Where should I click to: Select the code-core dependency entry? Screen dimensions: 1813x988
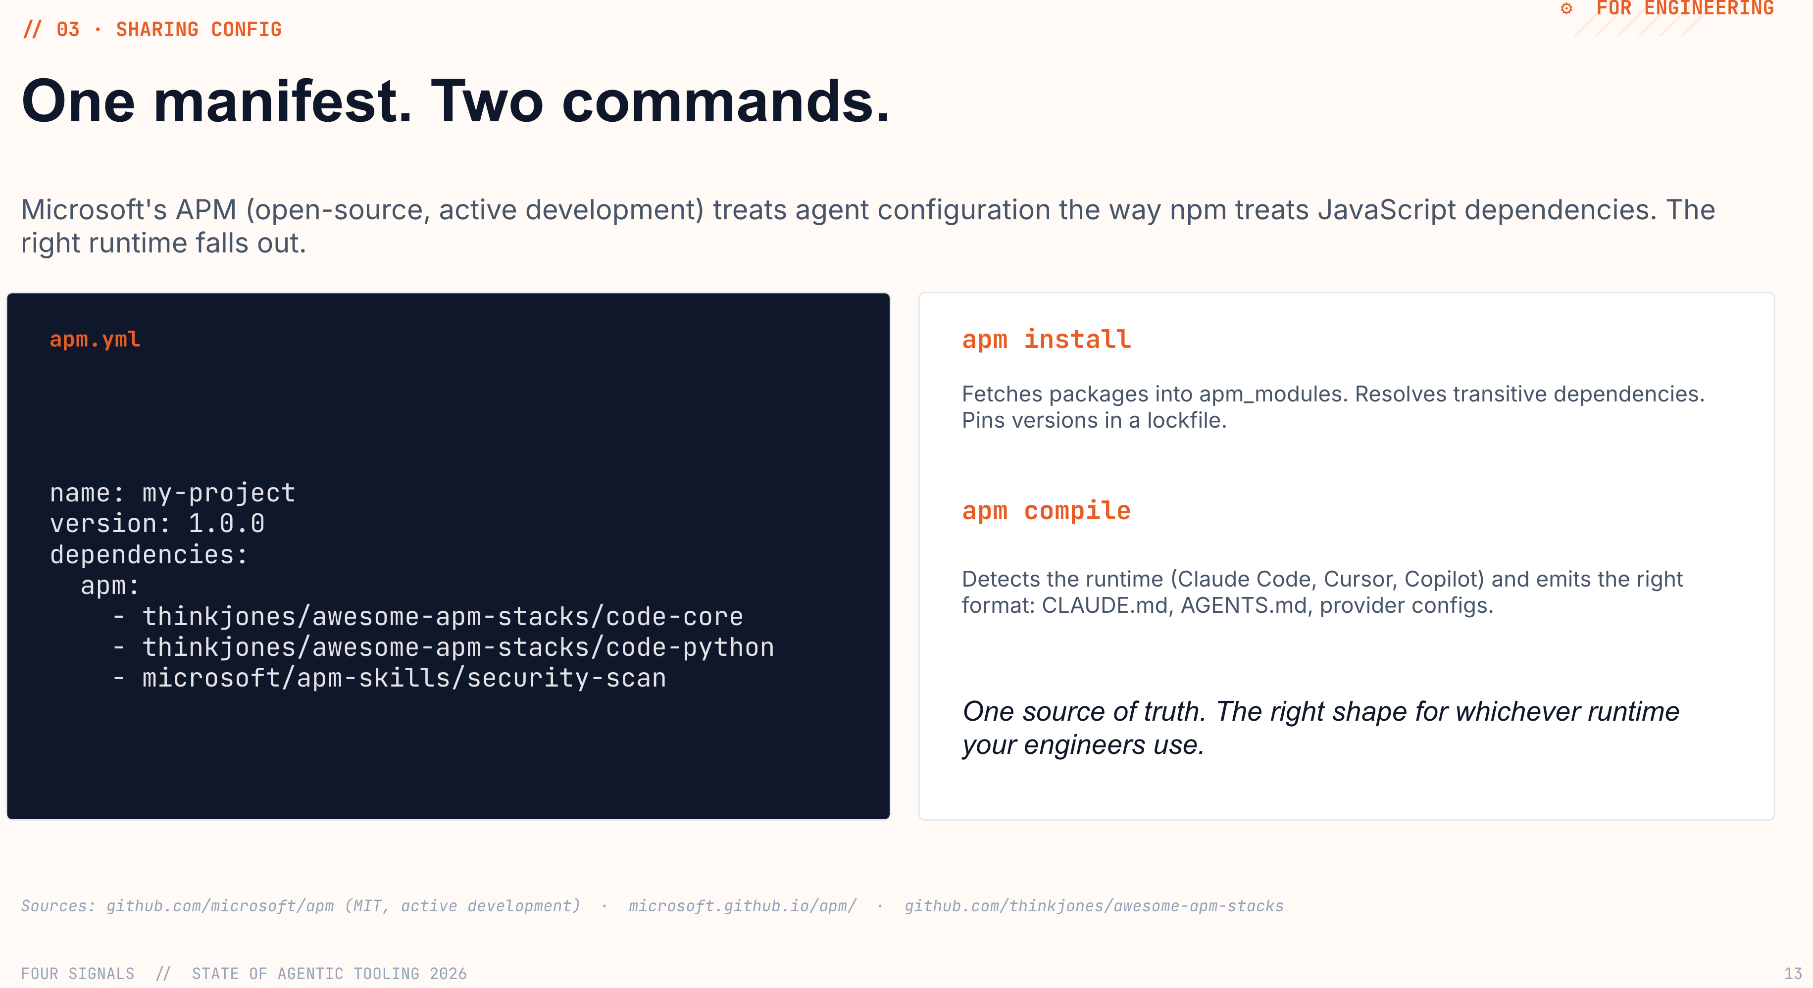[x=428, y=616]
